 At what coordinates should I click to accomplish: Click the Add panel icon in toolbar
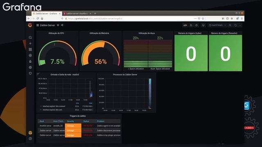click(x=185, y=25)
